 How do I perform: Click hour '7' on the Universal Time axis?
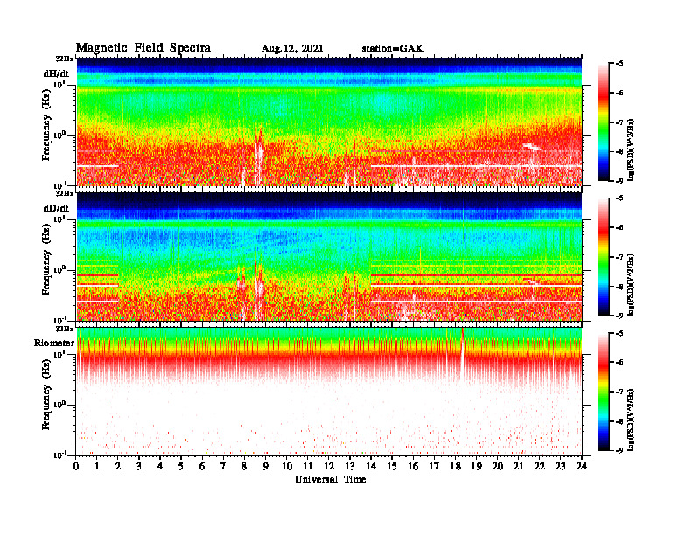tap(224, 466)
